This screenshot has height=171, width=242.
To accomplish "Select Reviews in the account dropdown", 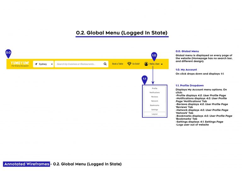I will coord(155,97).
